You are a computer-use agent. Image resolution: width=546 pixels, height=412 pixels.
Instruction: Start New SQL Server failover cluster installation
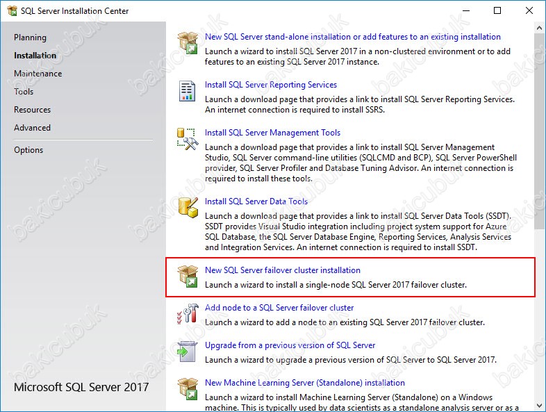pos(283,270)
